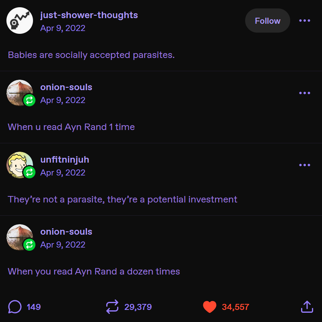Click first onion-souls username link
Viewport: 322px width, 322px height.
(x=66, y=87)
